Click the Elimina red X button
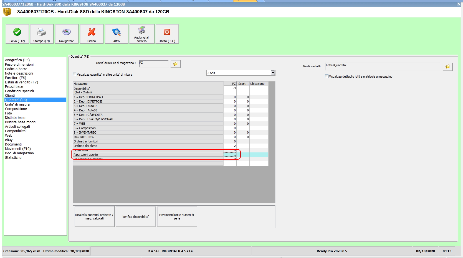The height and width of the screenshot is (258, 463). coord(92,34)
